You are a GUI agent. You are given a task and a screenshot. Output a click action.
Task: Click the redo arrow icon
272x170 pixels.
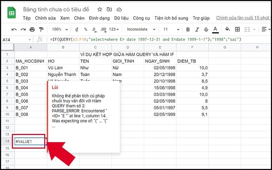tap(23, 30)
